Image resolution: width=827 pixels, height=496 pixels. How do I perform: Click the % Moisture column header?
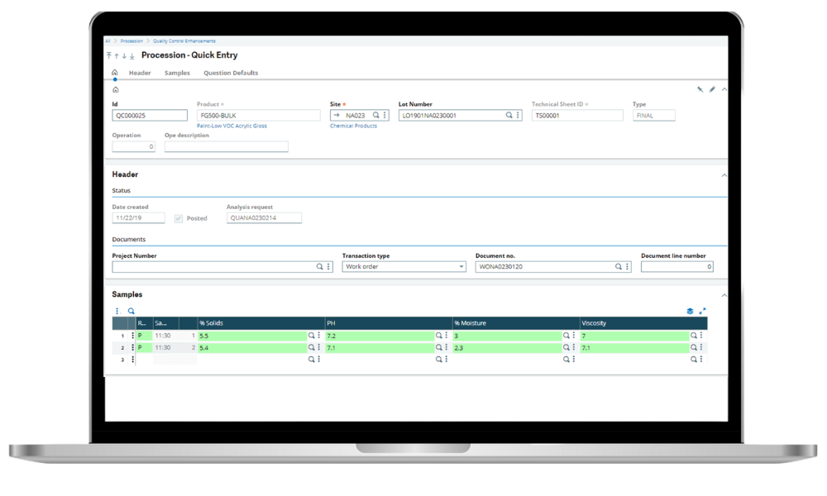pyautogui.click(x=516, y=323)
